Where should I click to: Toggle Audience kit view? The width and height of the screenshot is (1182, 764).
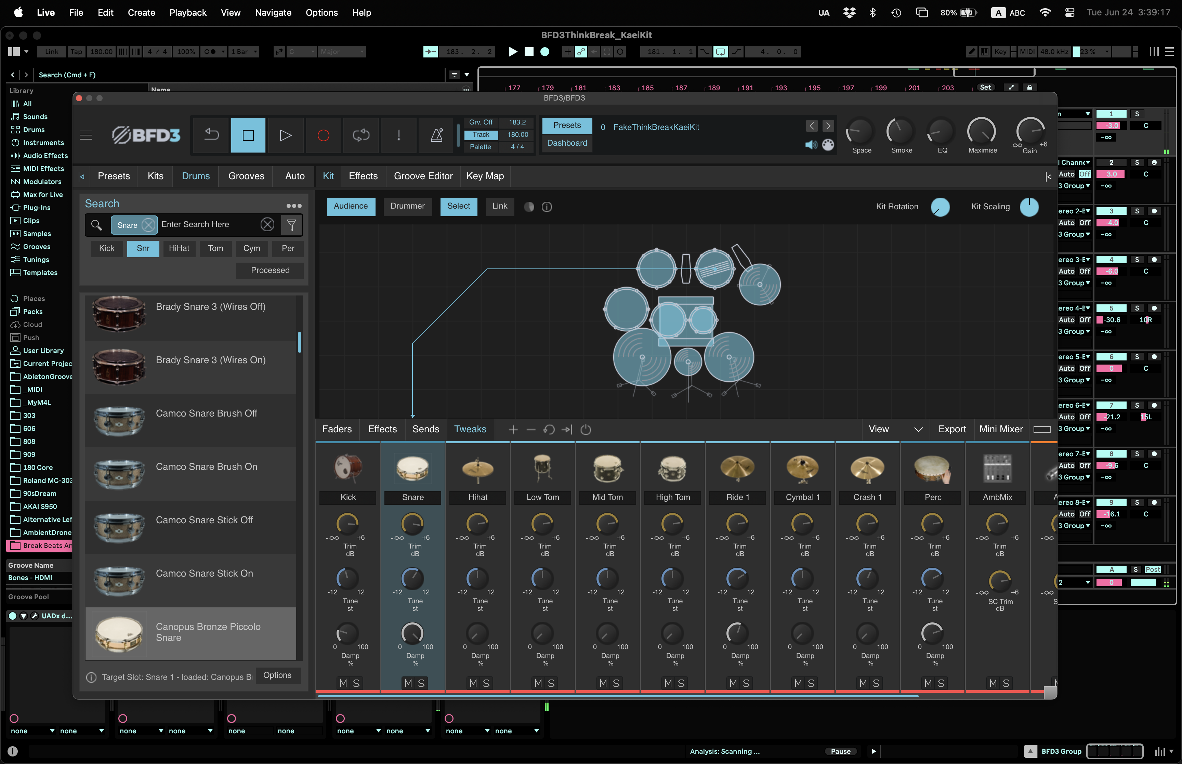pyautogui.click(x=351, y=206)
